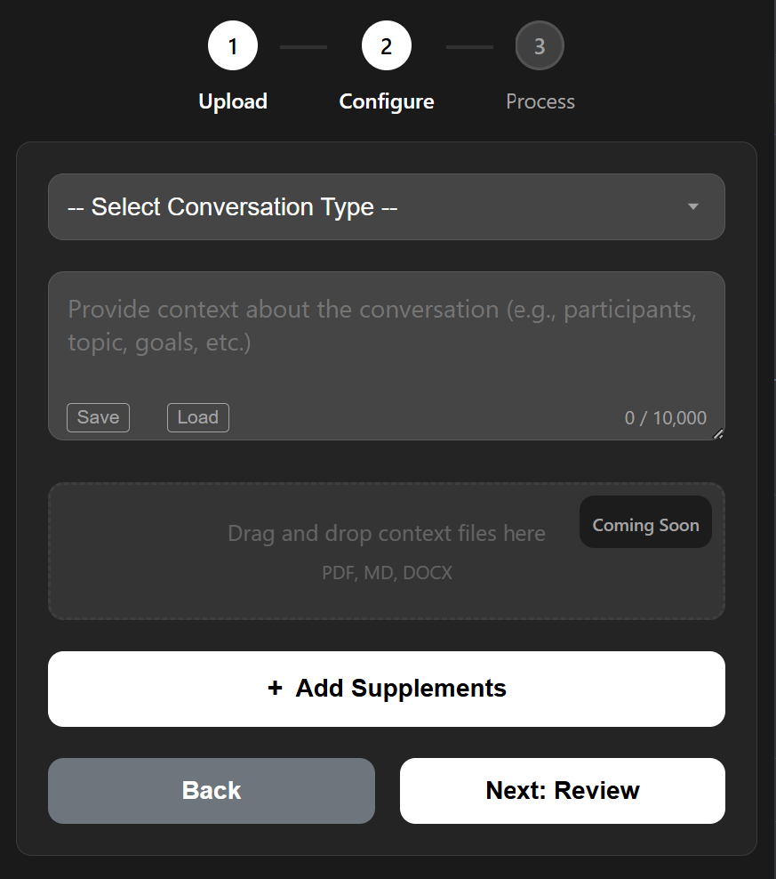
Task: Click the 0 / 10,000 character counter
Action: 665,418
